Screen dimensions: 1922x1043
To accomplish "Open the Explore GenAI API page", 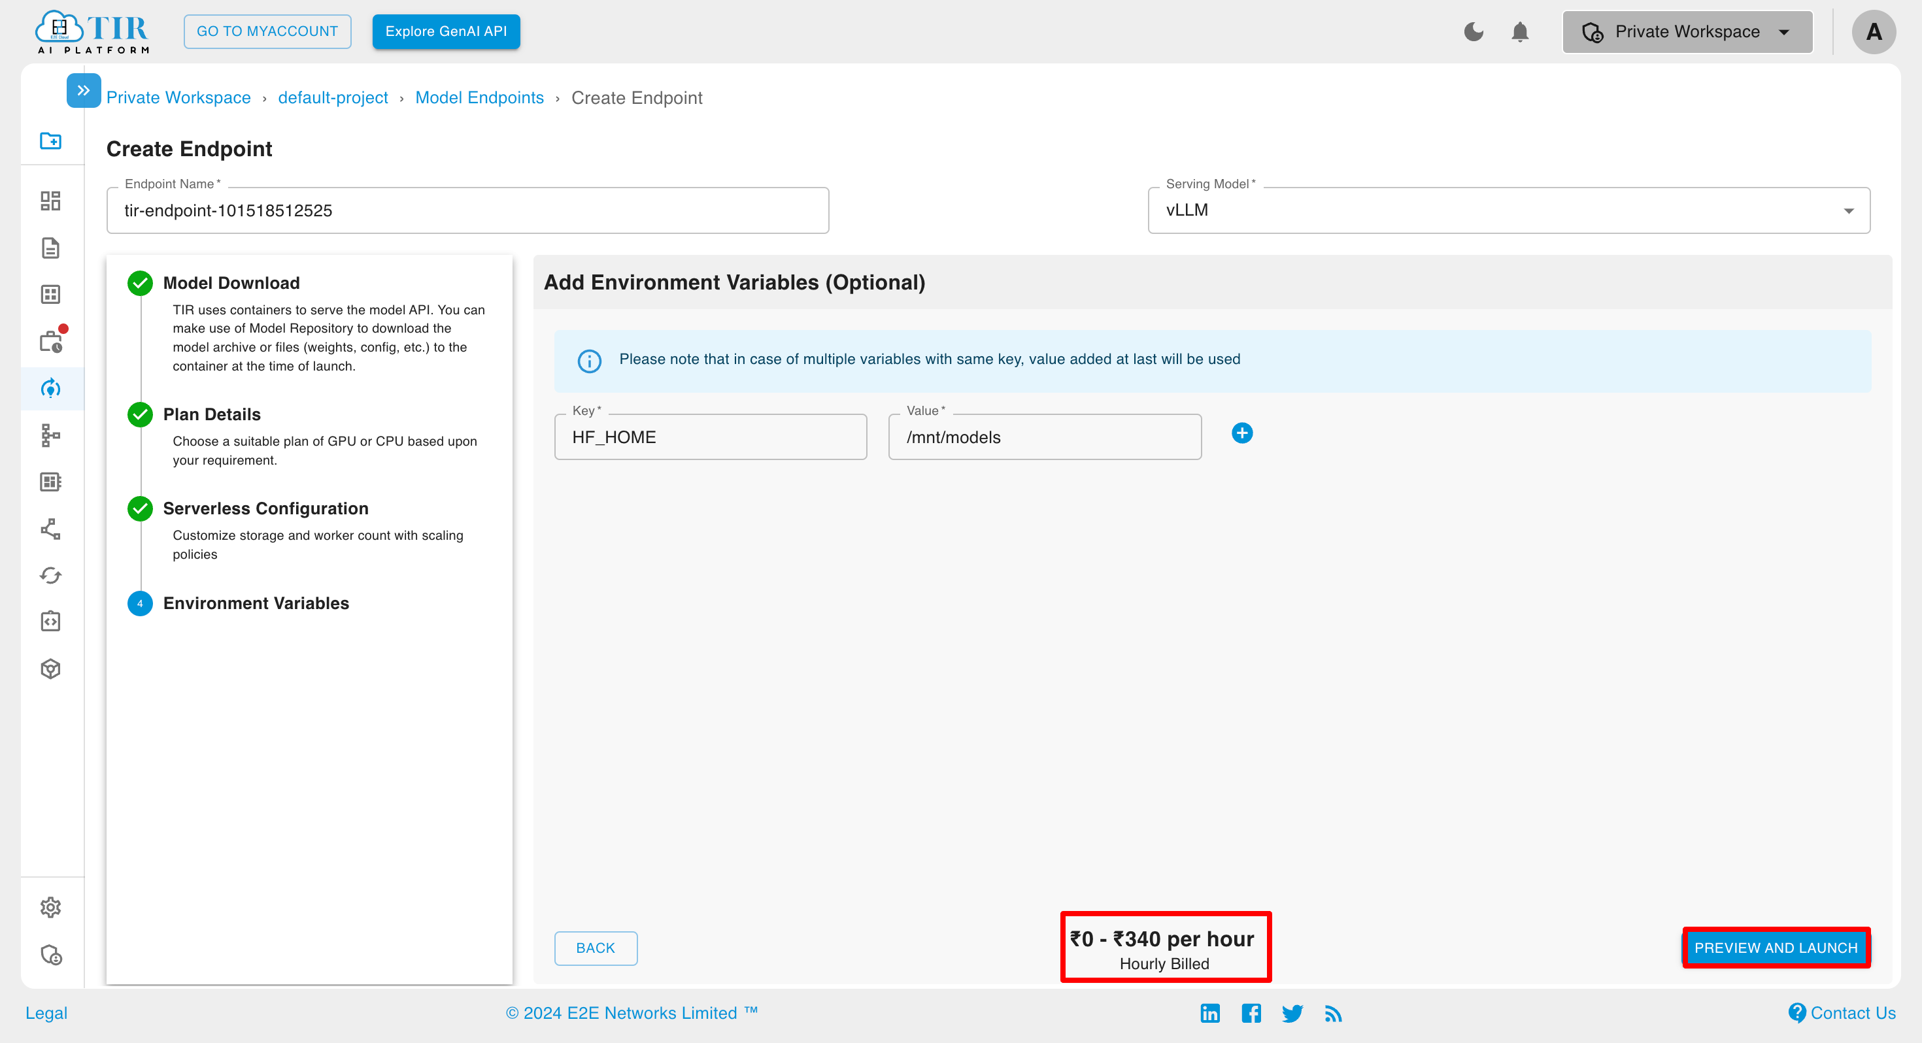I will 446,31.
